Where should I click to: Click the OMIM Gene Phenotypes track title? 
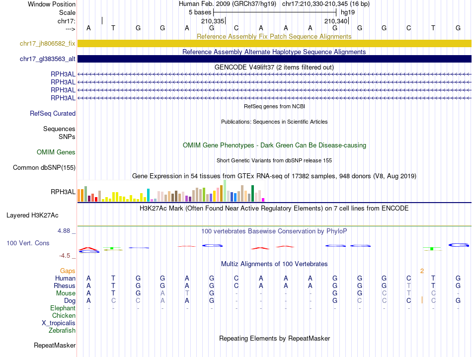(274, 145)
